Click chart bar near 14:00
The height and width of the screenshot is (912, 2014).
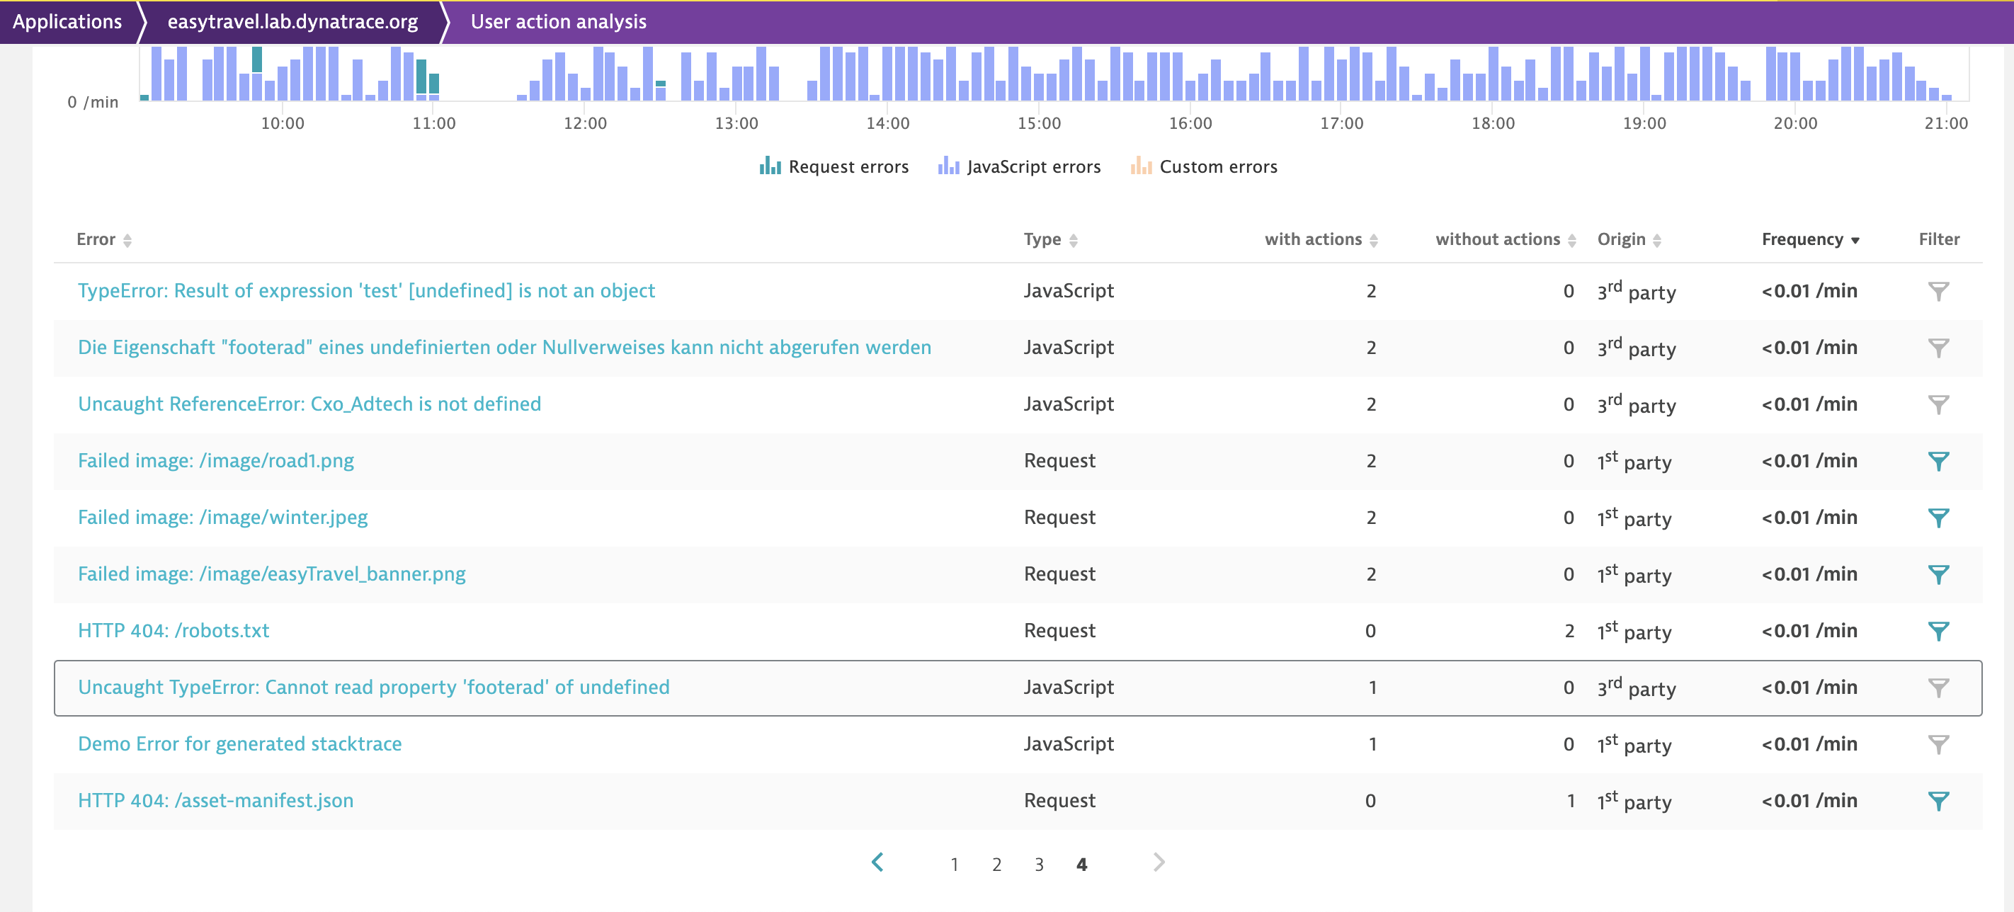point(888,74)
